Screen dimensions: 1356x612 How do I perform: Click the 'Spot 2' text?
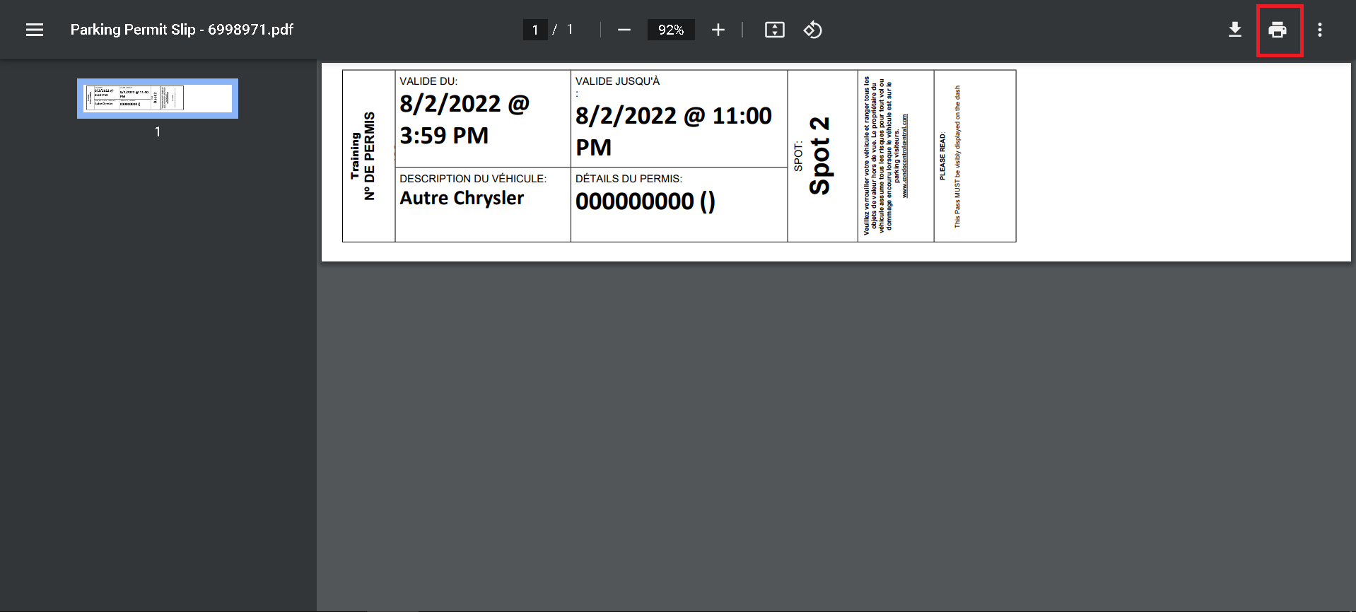(820, 155)
